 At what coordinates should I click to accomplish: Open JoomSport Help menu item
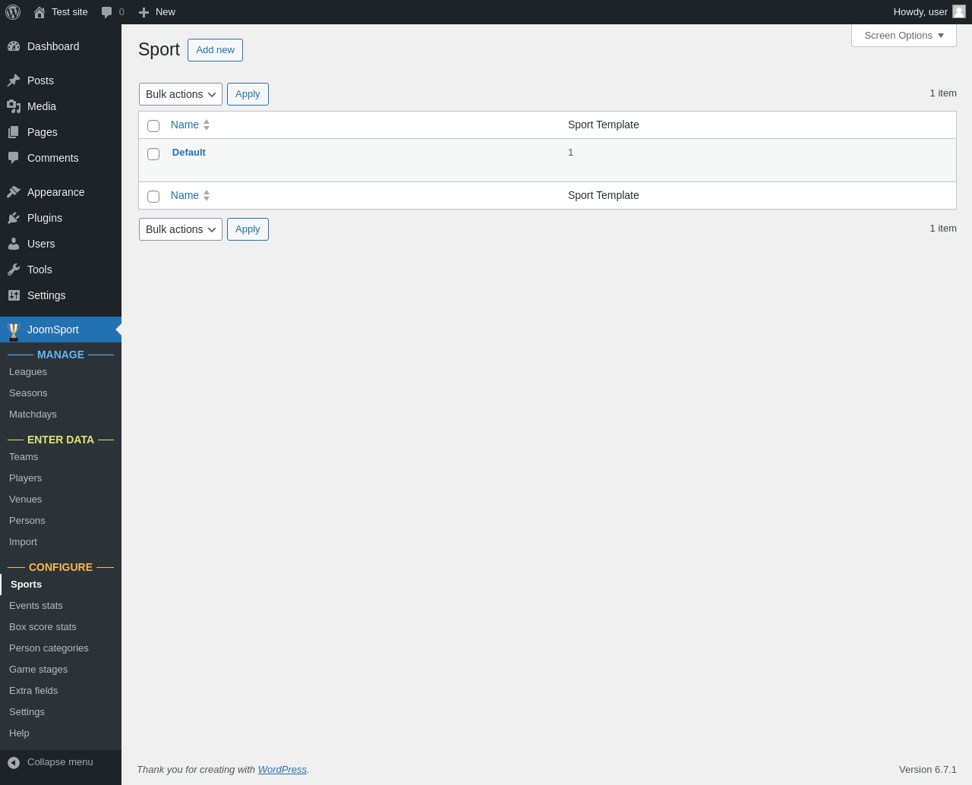click(19, 733)
